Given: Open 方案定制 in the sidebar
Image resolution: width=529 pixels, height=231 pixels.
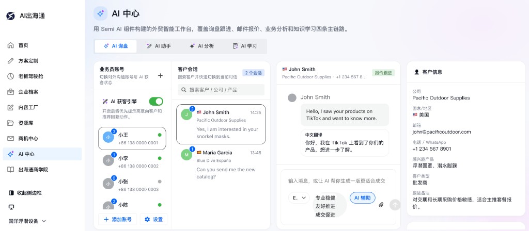Looking at the screenshot, I should point(42,61).
